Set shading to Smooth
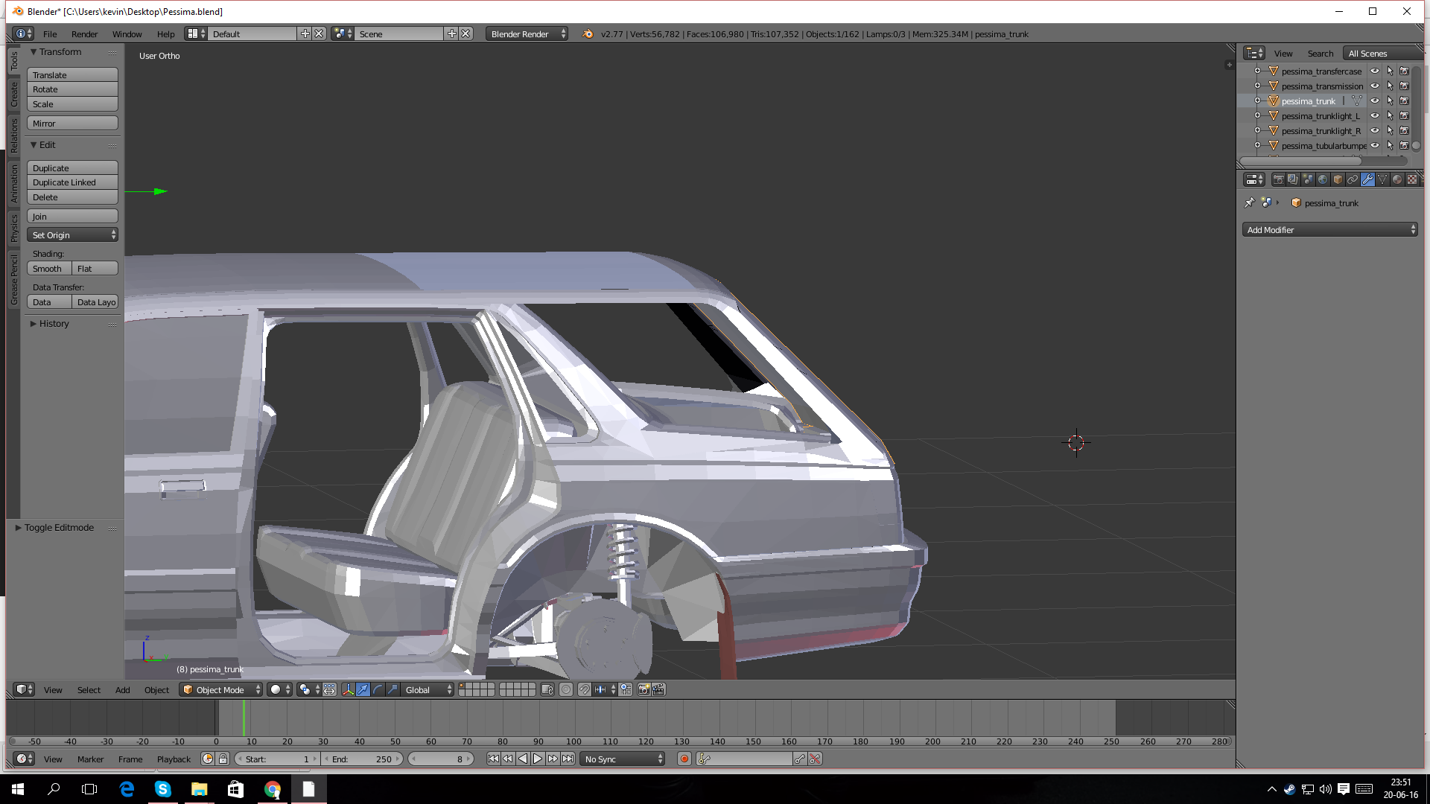This screenshot has height=804, width=1430. 49,269
